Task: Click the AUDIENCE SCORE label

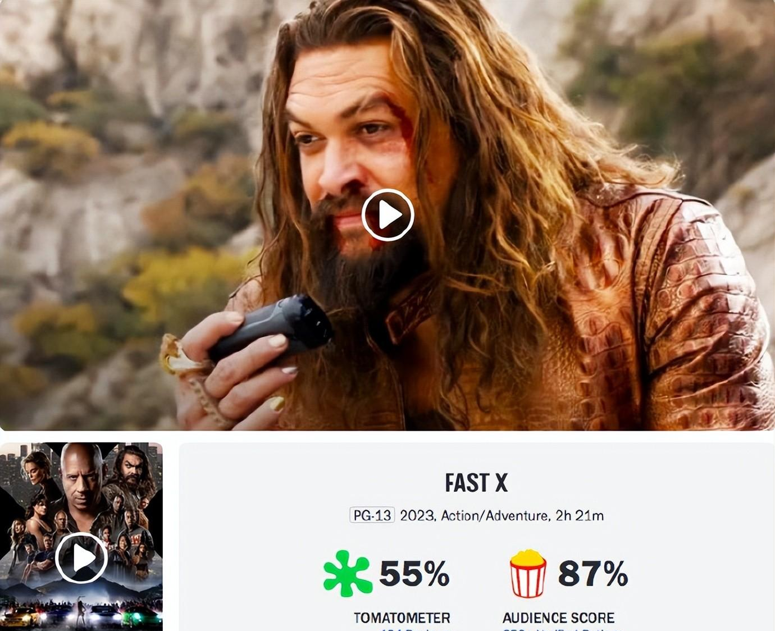Action: [558, 618]
